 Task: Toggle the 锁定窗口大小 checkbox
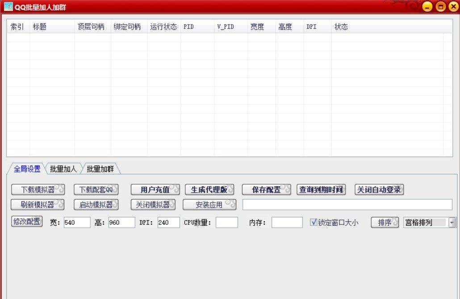(x=314, y=222)
